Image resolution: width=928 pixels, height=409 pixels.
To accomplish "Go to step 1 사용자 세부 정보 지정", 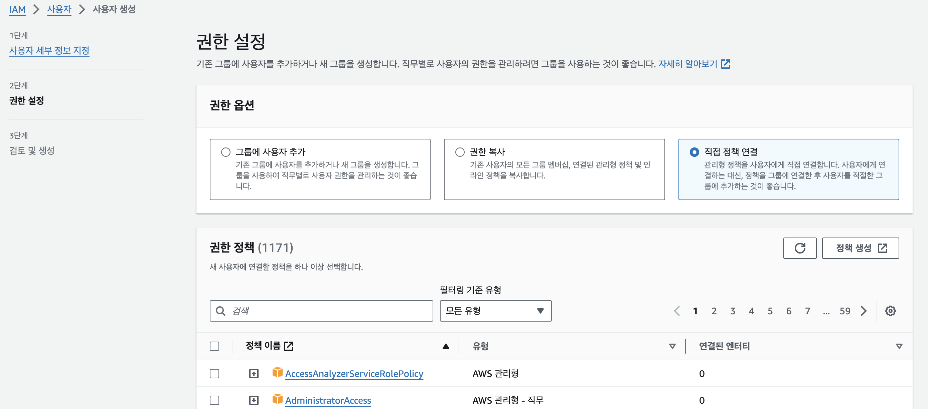I will tap(49, 50).
